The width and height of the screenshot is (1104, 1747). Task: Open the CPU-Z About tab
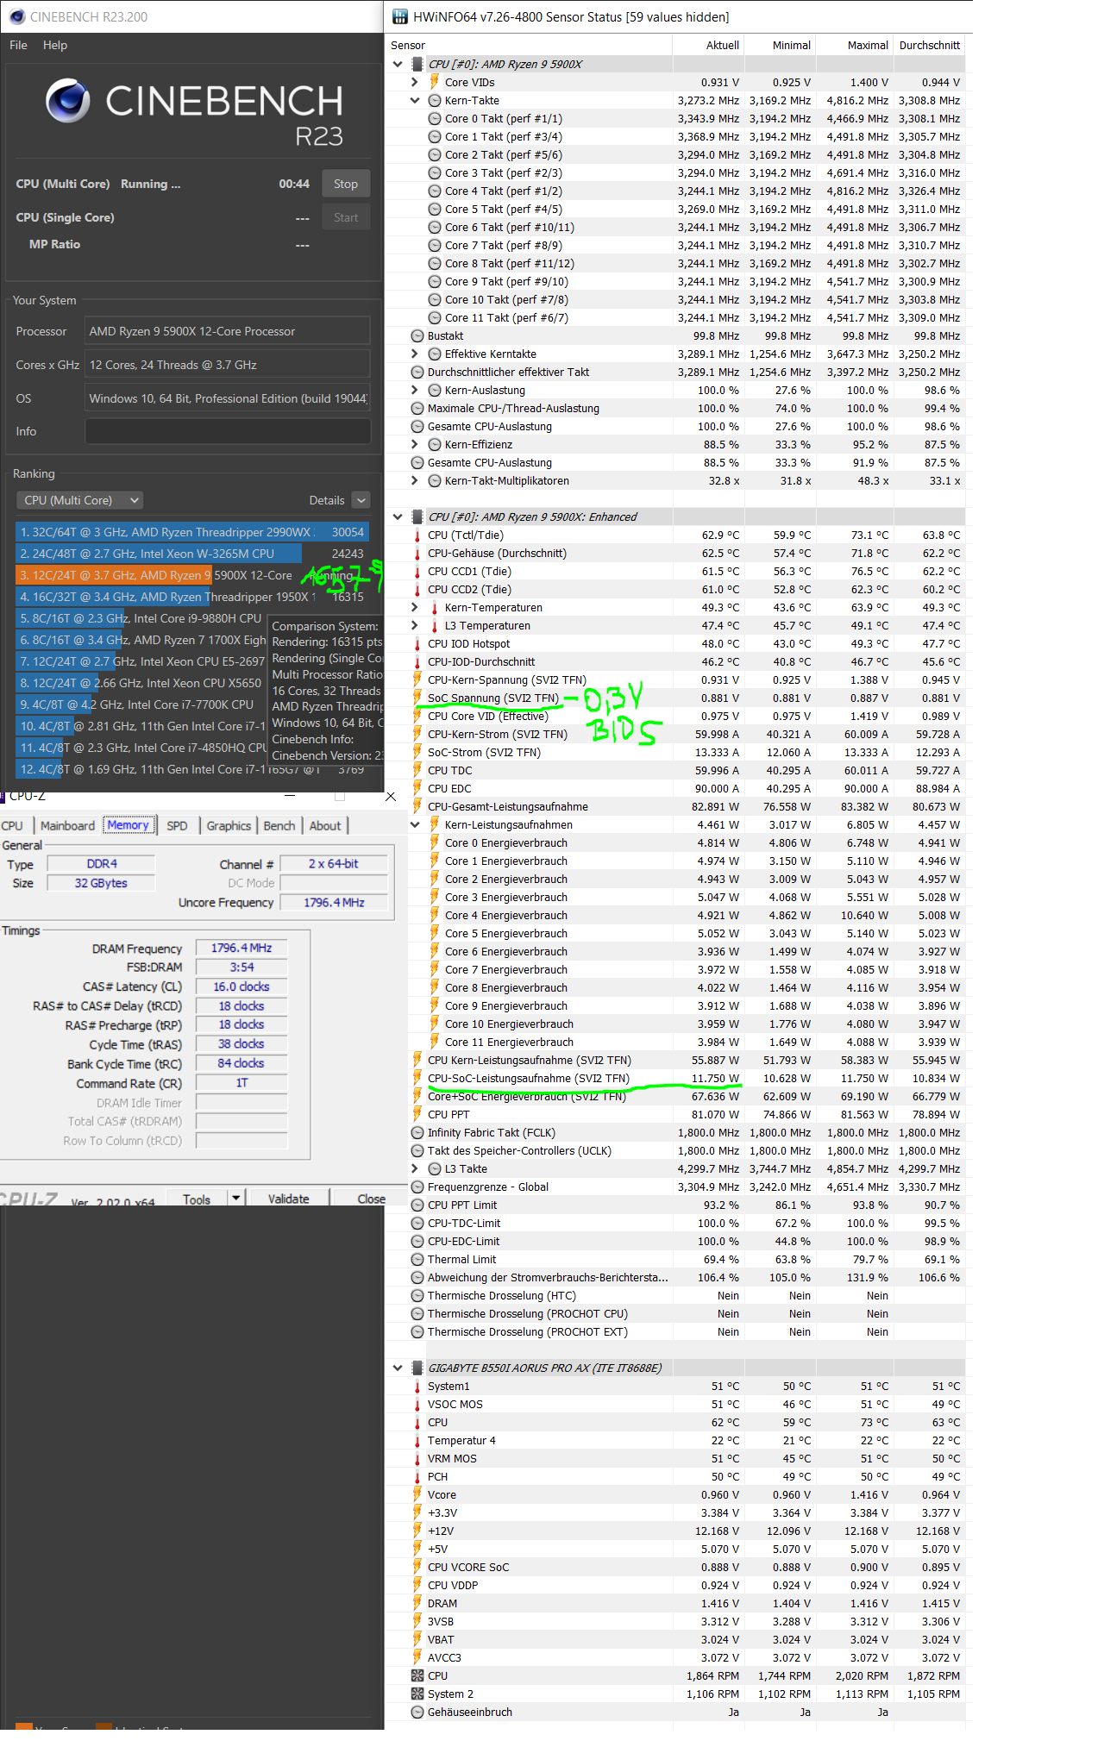(325, 825)
